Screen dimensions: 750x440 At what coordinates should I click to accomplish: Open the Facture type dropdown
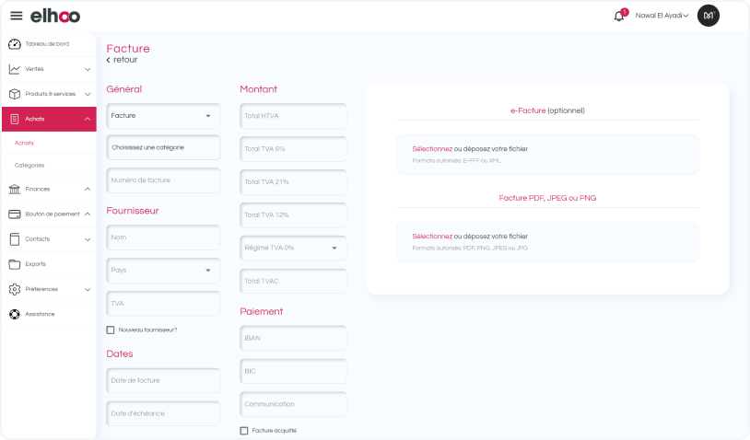click(163, 116)
